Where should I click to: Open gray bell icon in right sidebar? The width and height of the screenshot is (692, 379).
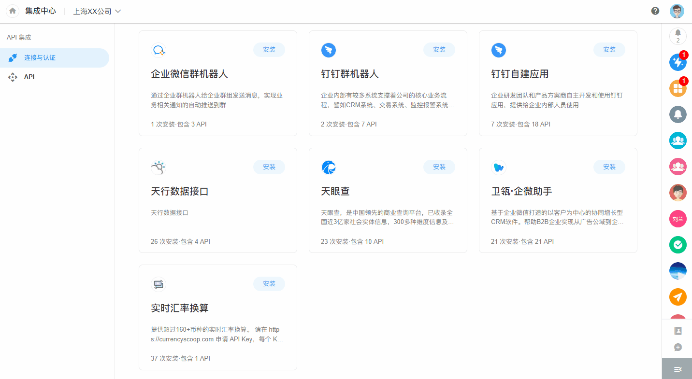point(678,114)
